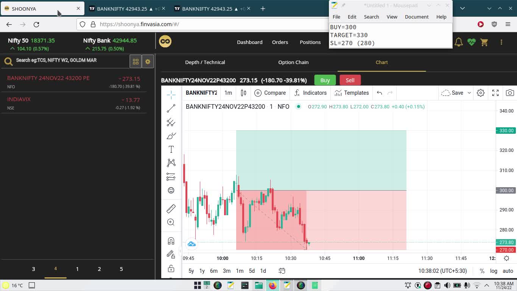Take a chart snapshot with camera
Image resolution: width=517 pixels, height=291 pixels.
coord(510,93)
